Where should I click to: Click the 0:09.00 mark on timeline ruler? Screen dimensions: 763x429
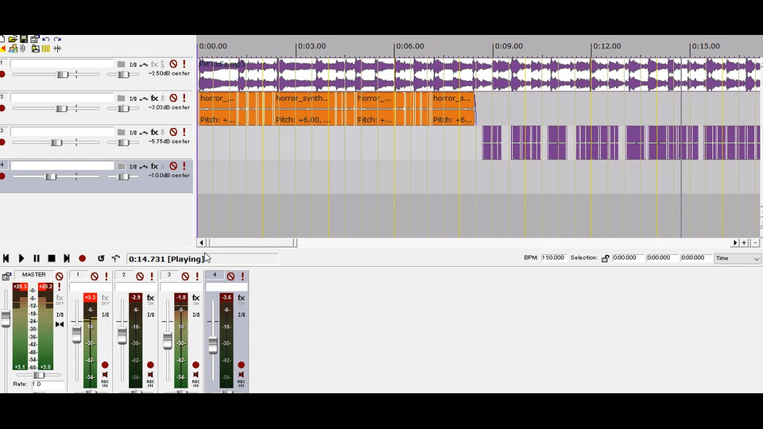508,46
